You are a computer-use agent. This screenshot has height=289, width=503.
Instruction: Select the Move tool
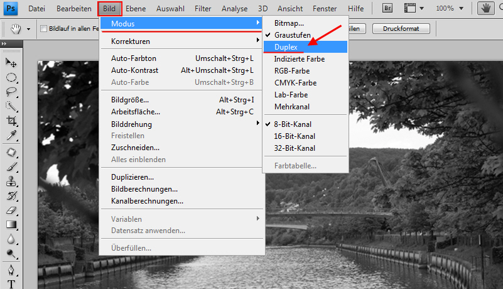click(11, 63)
